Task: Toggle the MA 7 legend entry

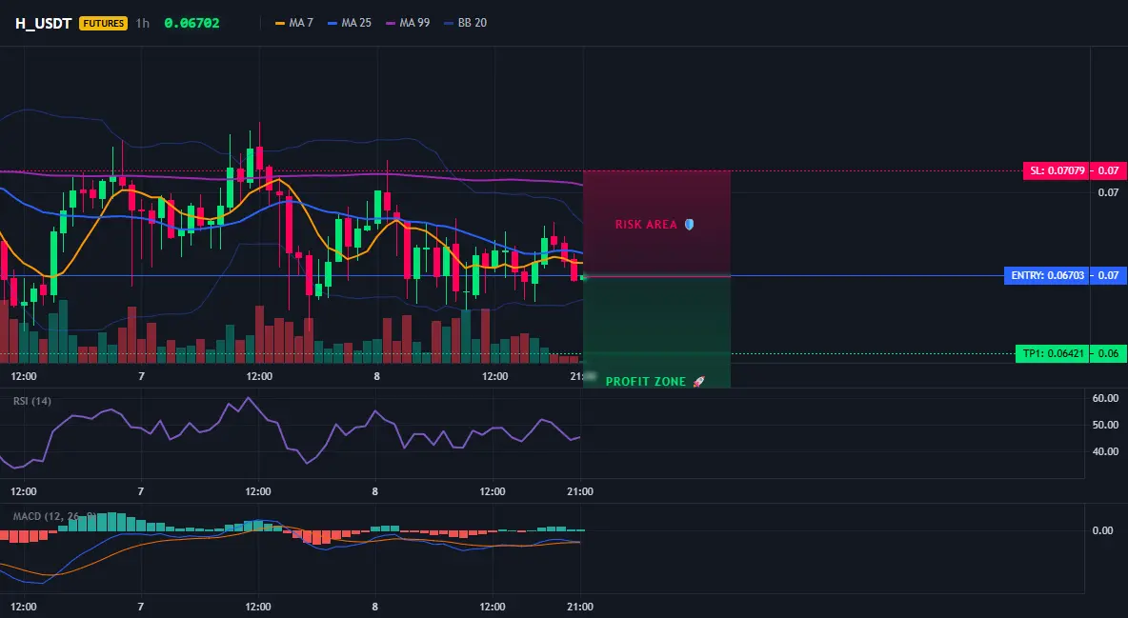Action: 294,23
